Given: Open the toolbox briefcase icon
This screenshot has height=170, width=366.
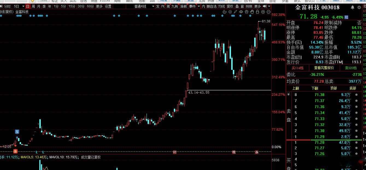Looking at the screenshot, I should pos(247,12).
